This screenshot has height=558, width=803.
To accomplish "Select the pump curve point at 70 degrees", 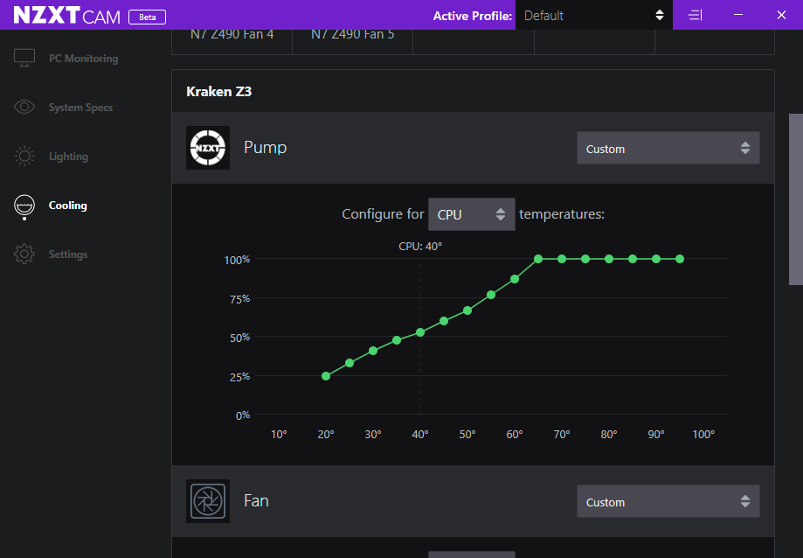I will click(x=561, y=259).
